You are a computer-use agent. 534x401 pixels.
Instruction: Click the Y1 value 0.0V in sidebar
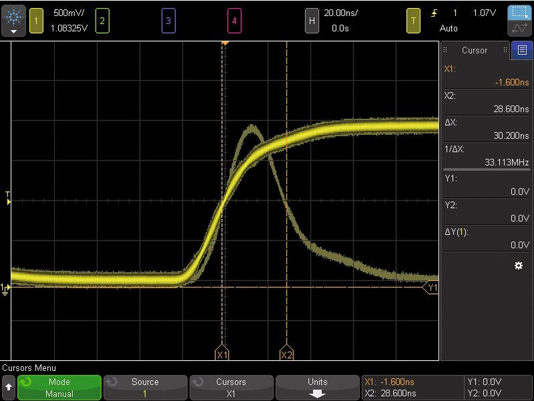[520, 192]
